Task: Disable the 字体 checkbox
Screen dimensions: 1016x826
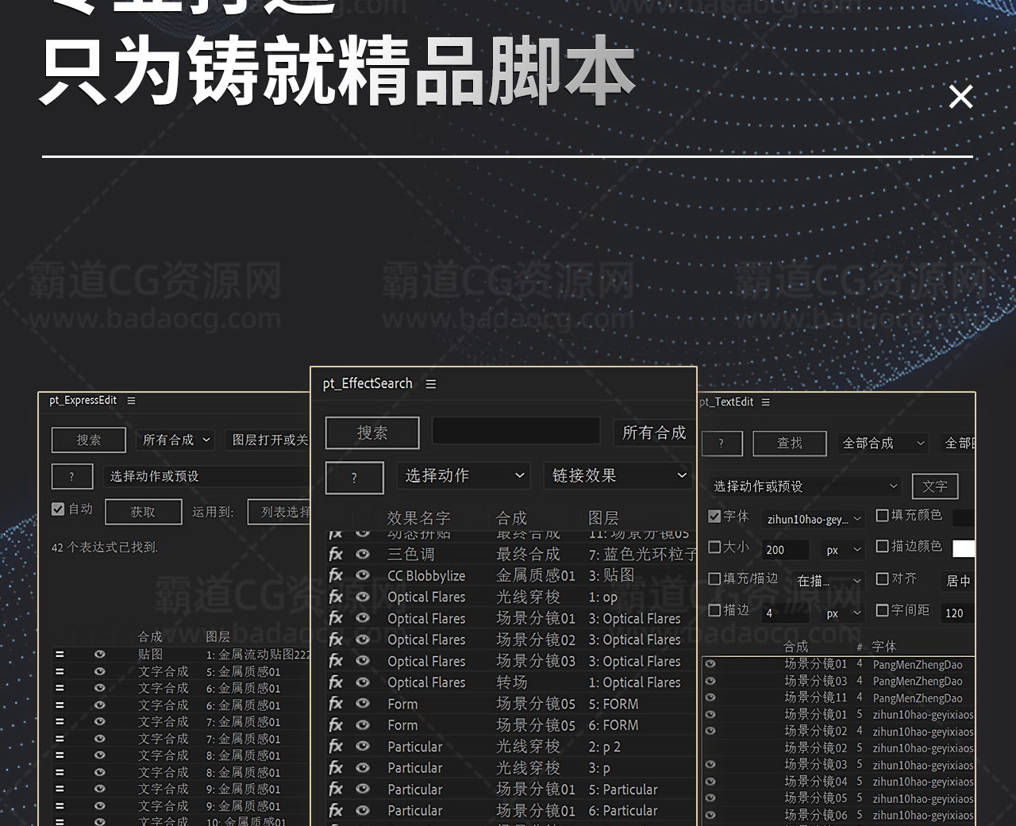Action: (x=714, y=517)
